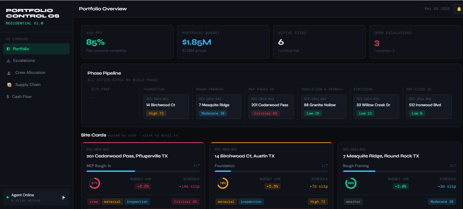Click the Cash Flow dollar icon

(8, 97)
